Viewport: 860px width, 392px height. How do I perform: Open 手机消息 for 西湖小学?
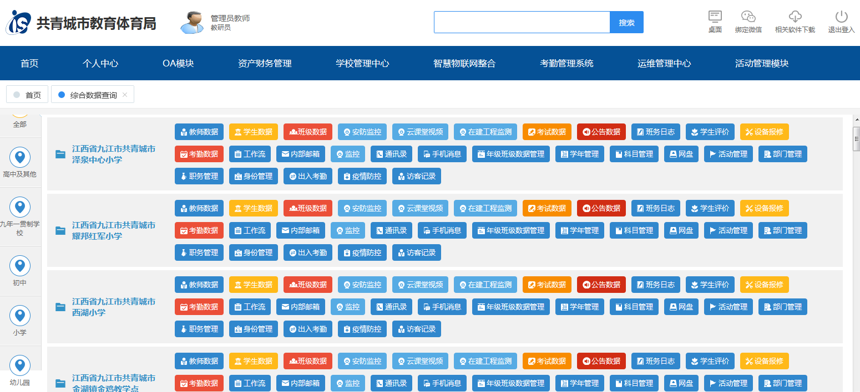[x=442, y=307]
